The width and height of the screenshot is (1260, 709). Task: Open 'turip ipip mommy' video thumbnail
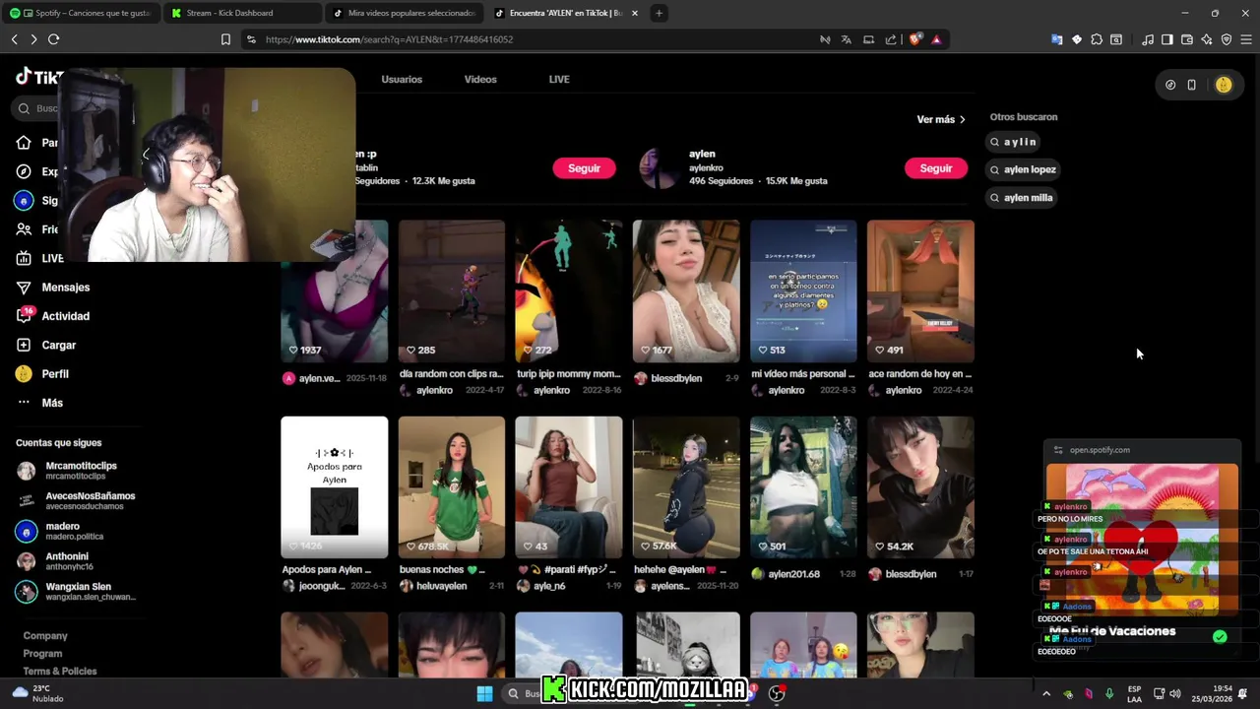(x=569, y=290)
